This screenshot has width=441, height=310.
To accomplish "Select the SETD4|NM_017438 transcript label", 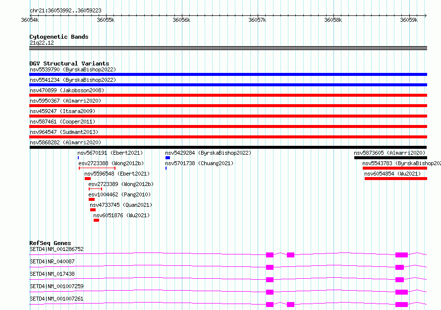I will pyautogui.click(x=52, y=274).
